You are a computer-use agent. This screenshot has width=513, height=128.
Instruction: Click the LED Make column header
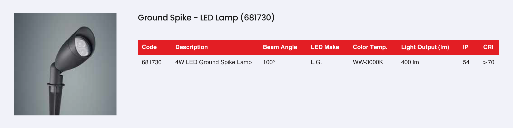(x=325, y=47)
